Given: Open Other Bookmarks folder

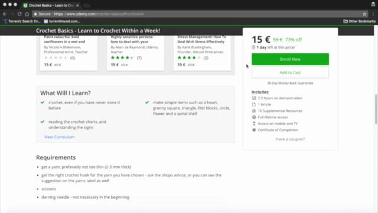Looking at the screenshot, I should tap(359, 21).
